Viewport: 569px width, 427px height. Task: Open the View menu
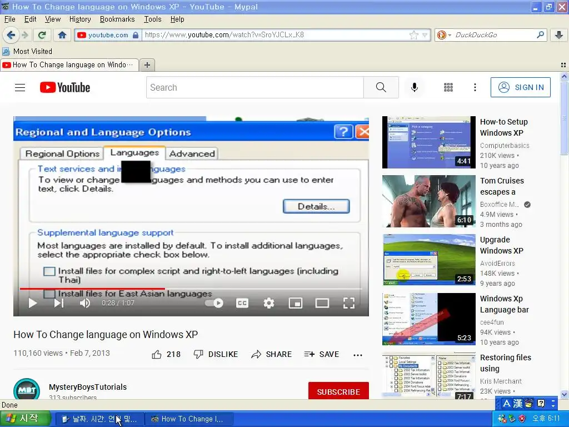[x=53, y=19]
